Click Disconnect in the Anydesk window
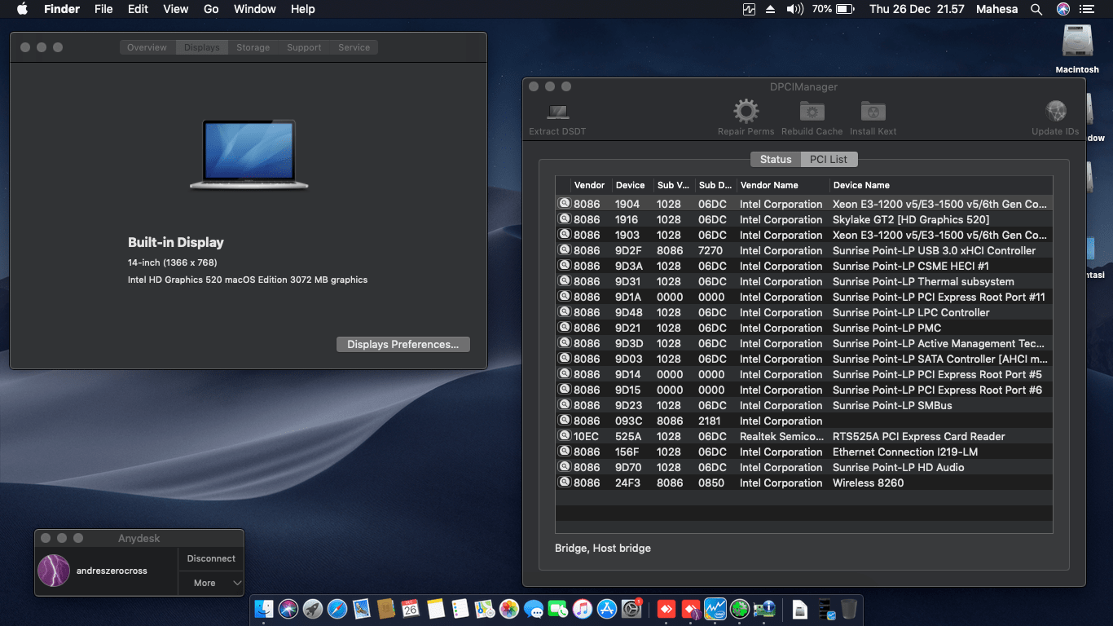1113x626 pixels. (211, 558)
